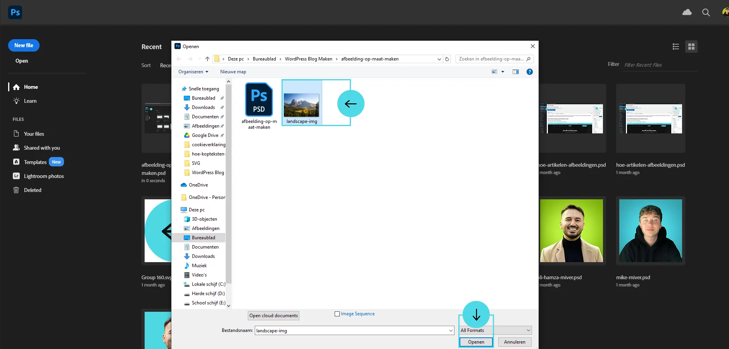
Task: Open the dialog help question icon
Action: click(x=530, y=72)
